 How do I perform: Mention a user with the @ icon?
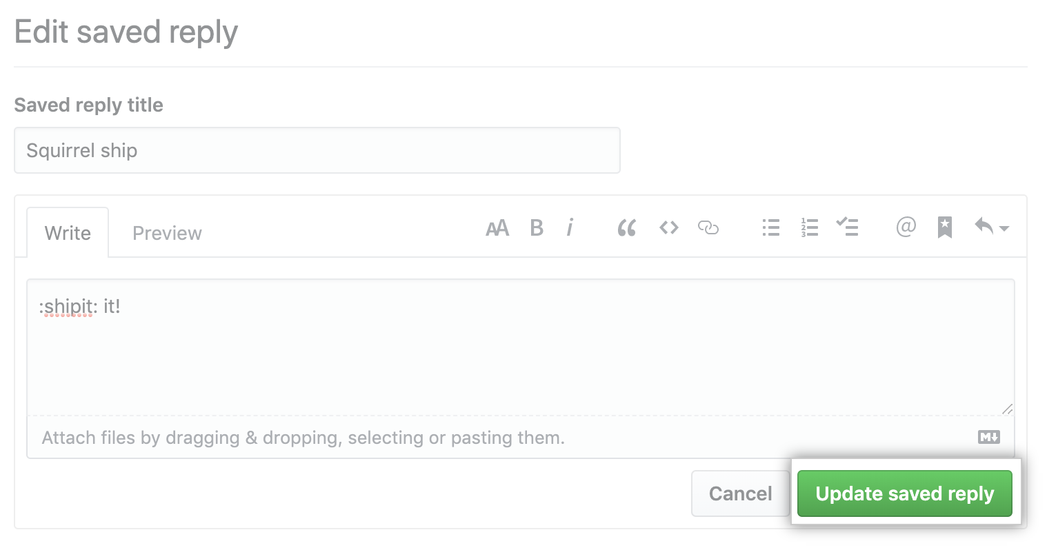tap(906, 227)
